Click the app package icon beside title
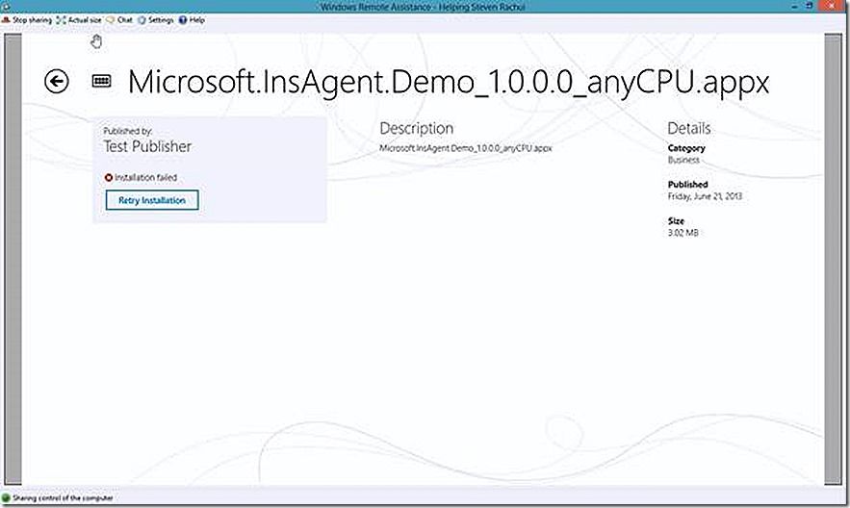Screen dimensions: 850x508 [x=101, y=81]
